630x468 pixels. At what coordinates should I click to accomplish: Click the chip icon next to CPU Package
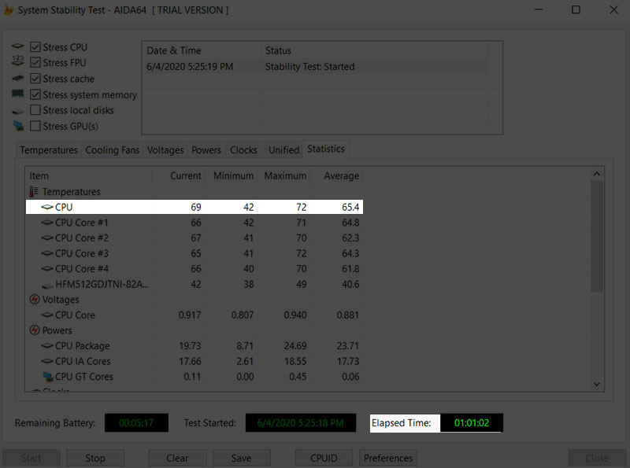pyautogui.click(x=47, y=345)
